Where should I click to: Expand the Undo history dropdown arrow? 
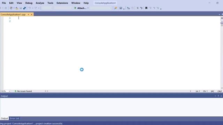[x=33, y=8]
